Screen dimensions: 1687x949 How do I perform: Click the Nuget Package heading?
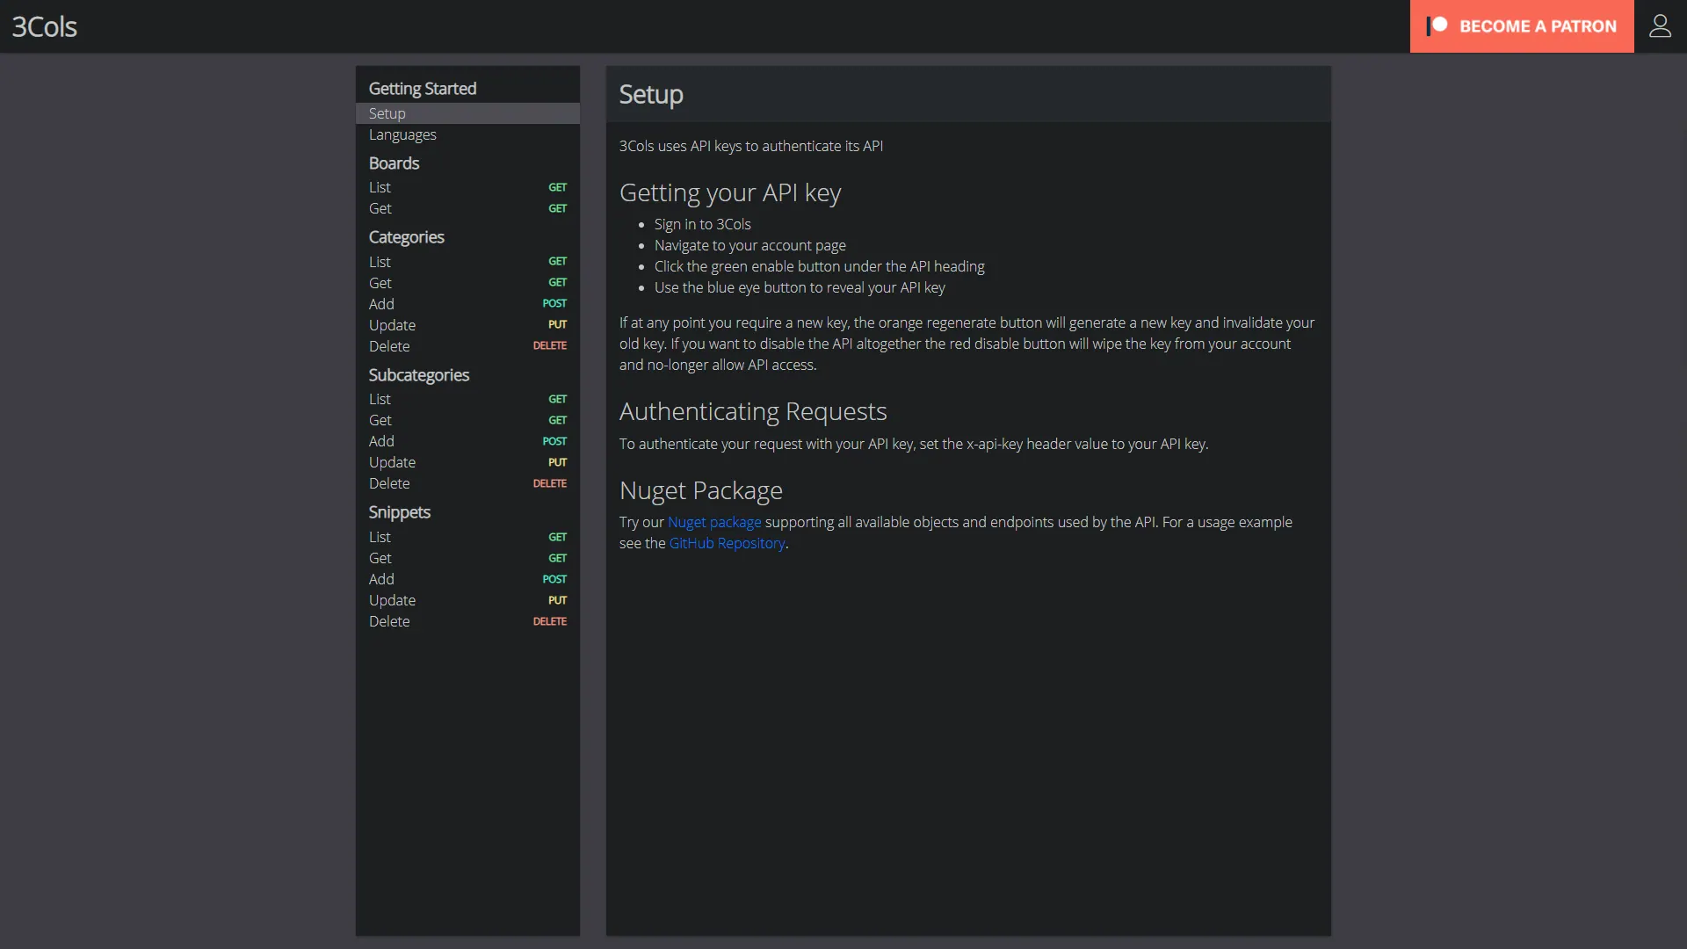(701, 490)
